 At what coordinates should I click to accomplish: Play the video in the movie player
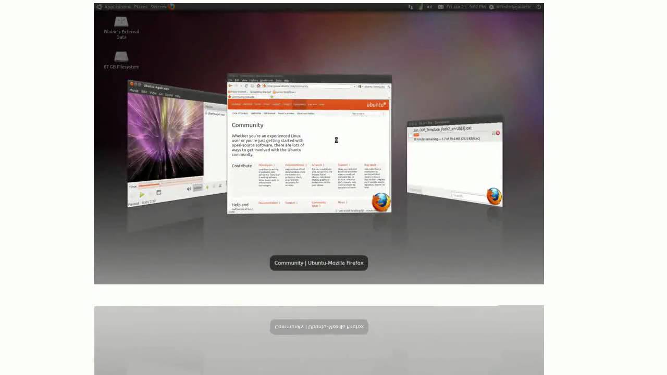(x=142, y=195)
